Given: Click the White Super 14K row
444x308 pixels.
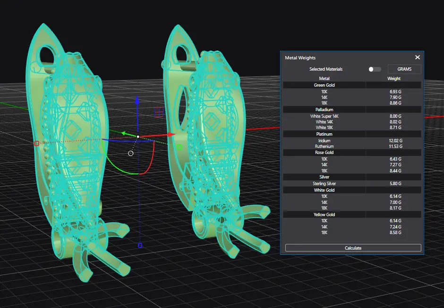Looking at the screenshot, I should tap(352, 116).
